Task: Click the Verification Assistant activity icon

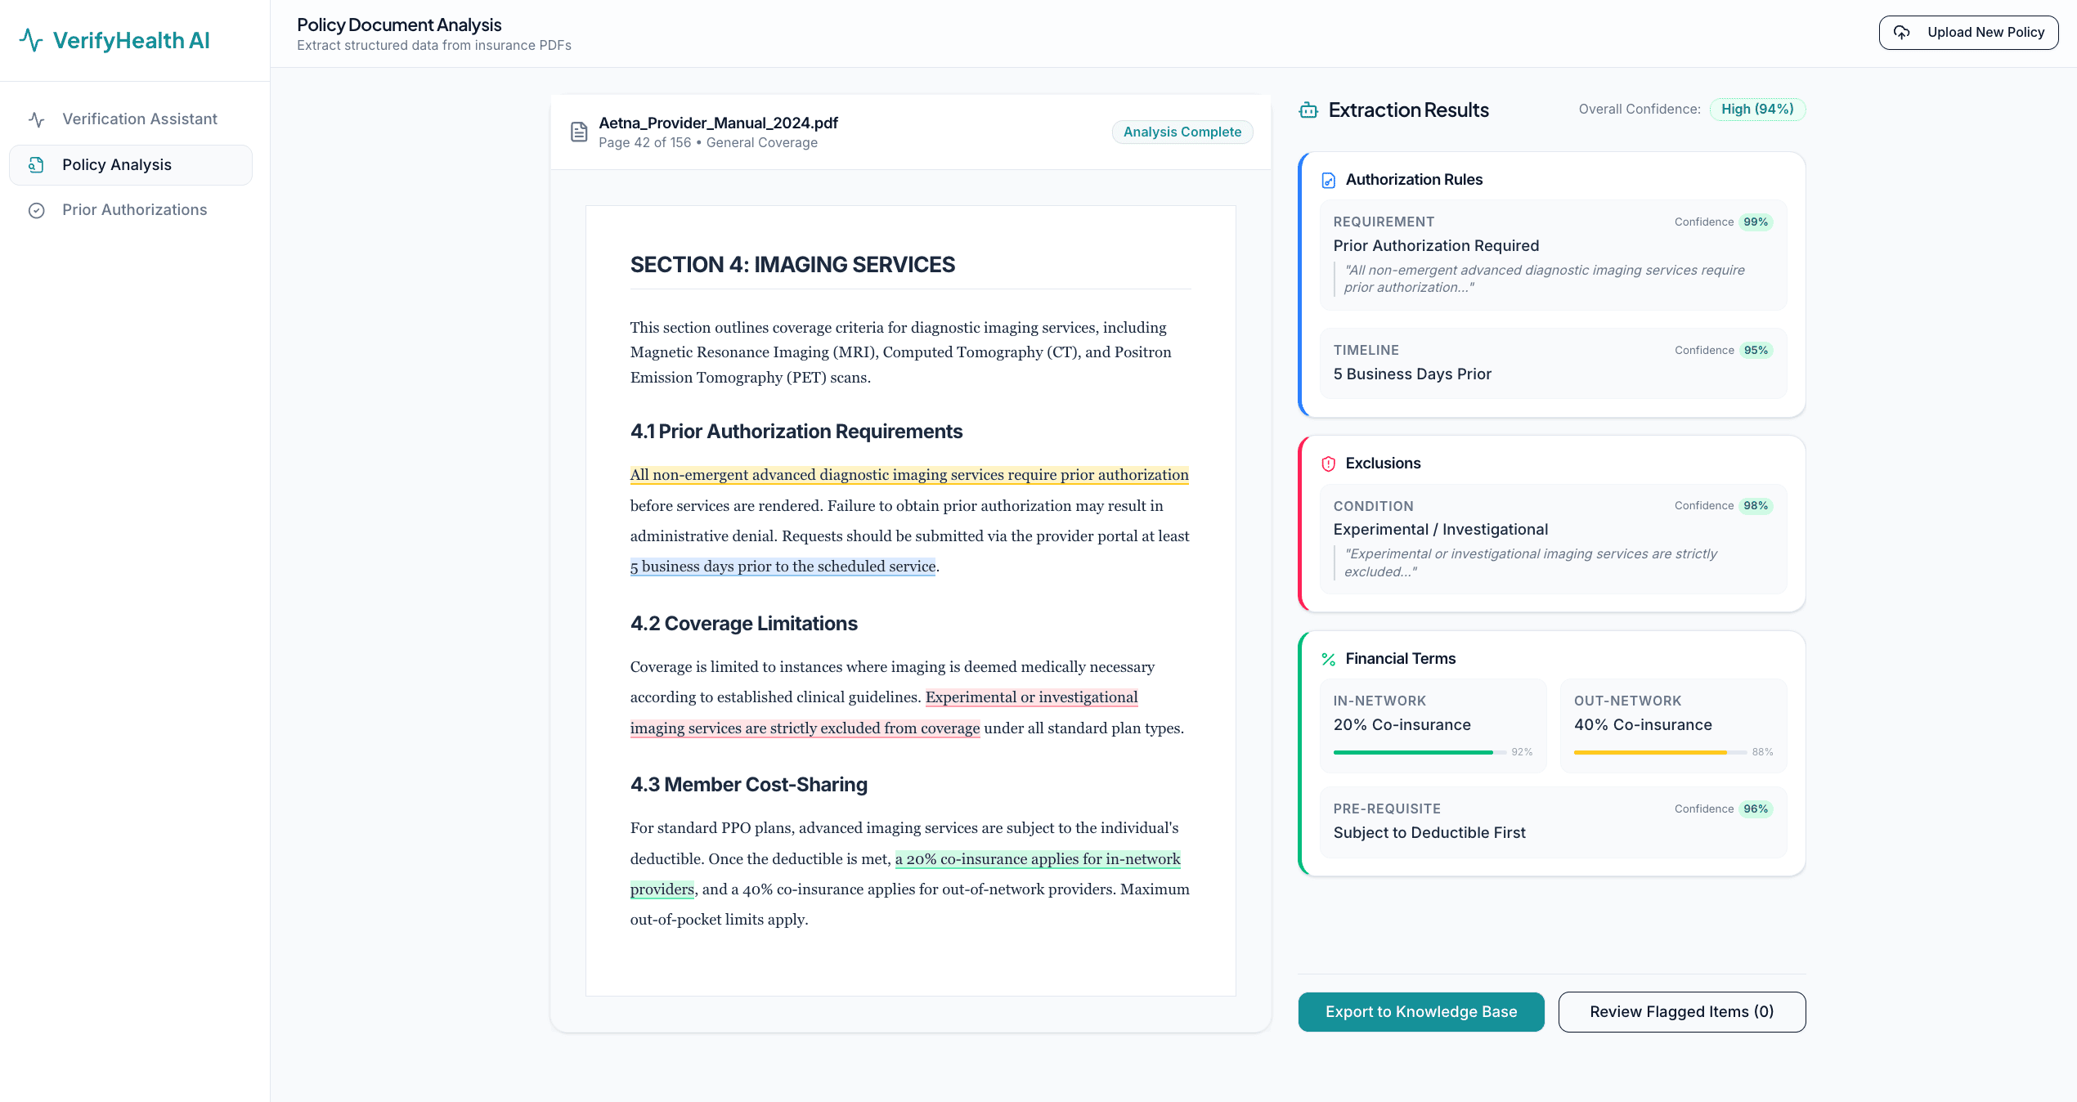Action: point(37,119)
